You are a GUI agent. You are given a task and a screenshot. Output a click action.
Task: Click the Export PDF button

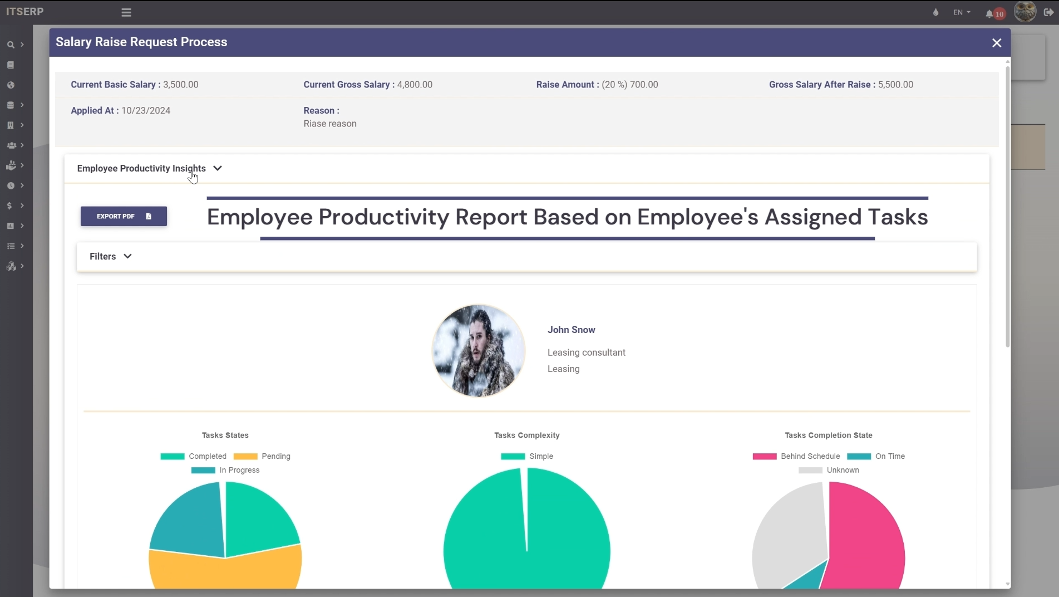(124, 216)
